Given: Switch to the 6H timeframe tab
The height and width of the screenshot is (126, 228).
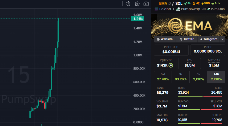Looking at the screenshot, I should (198, 77).
